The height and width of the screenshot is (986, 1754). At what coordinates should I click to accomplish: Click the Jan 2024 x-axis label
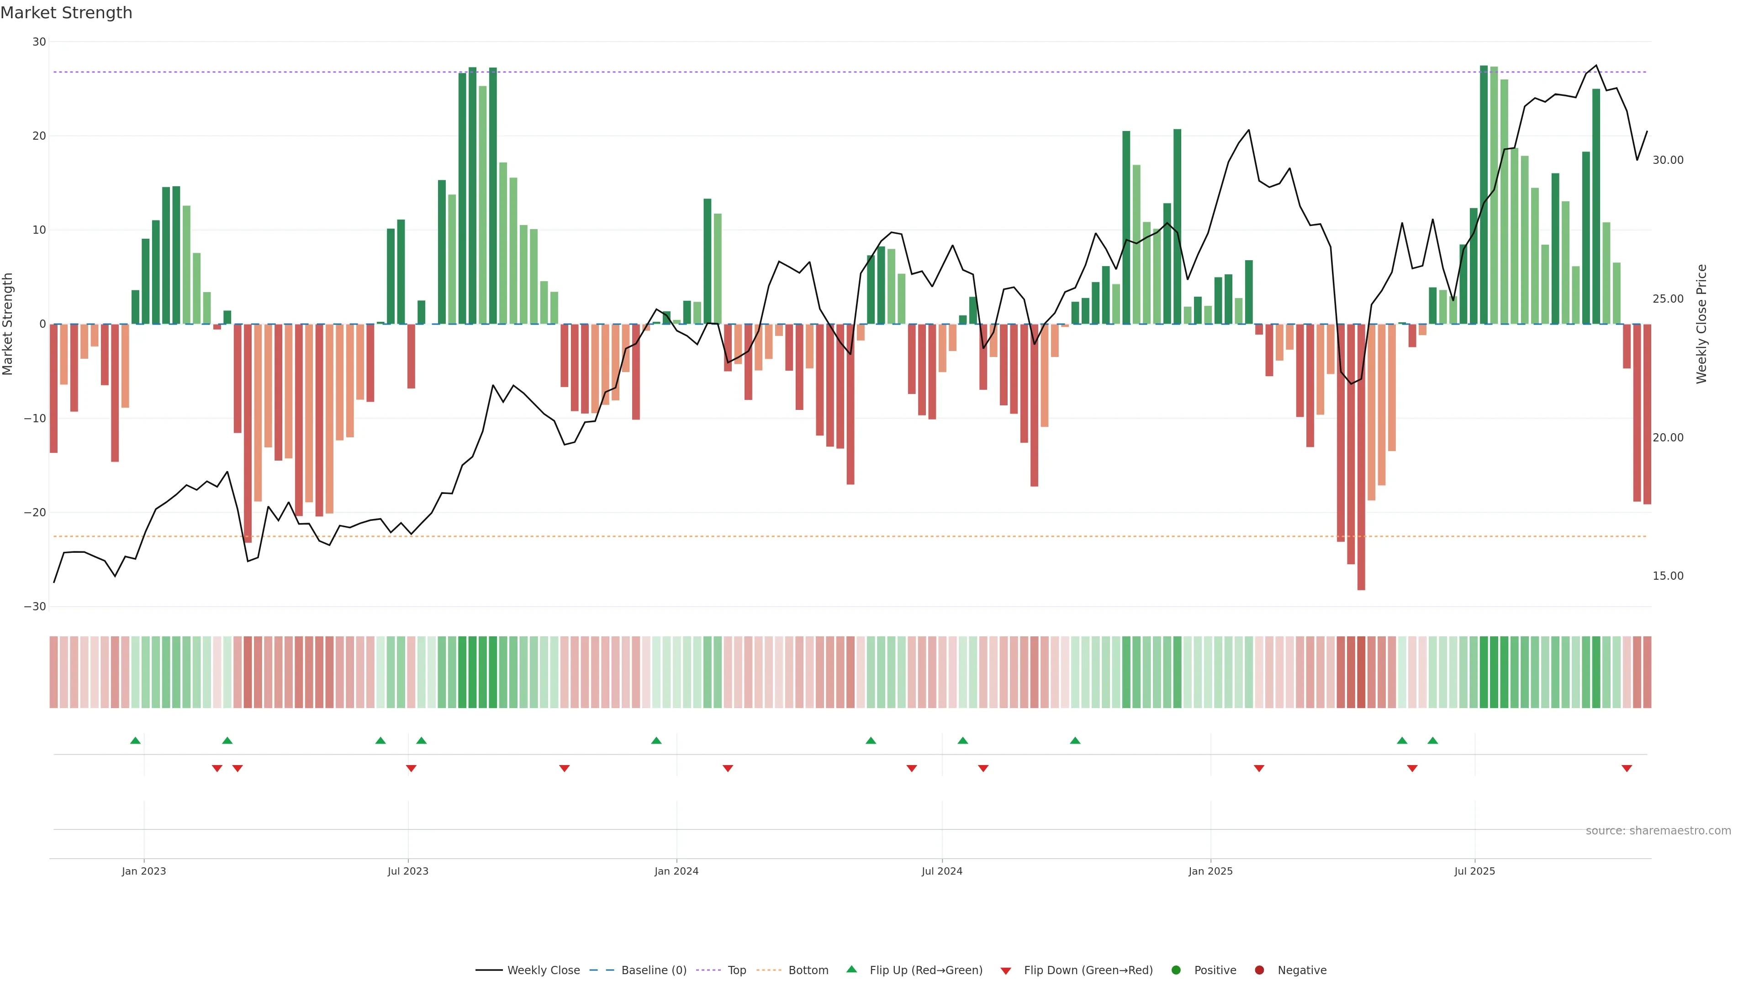click(x=676, y=871)
